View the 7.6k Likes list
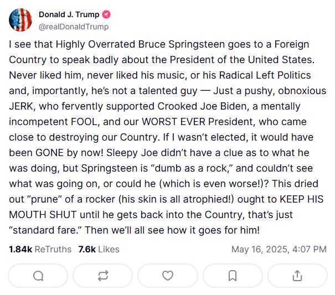 tap(99, 249)
